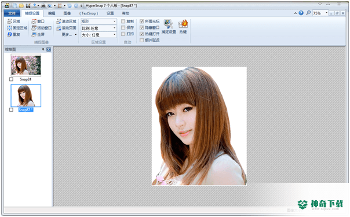This screenshot has height=217, width=350.
Task: Toggle the 所需光标 cursor checkbox
Action: pos(142,21)
